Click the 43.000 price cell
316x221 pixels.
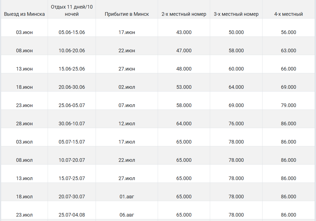(184, 32)
